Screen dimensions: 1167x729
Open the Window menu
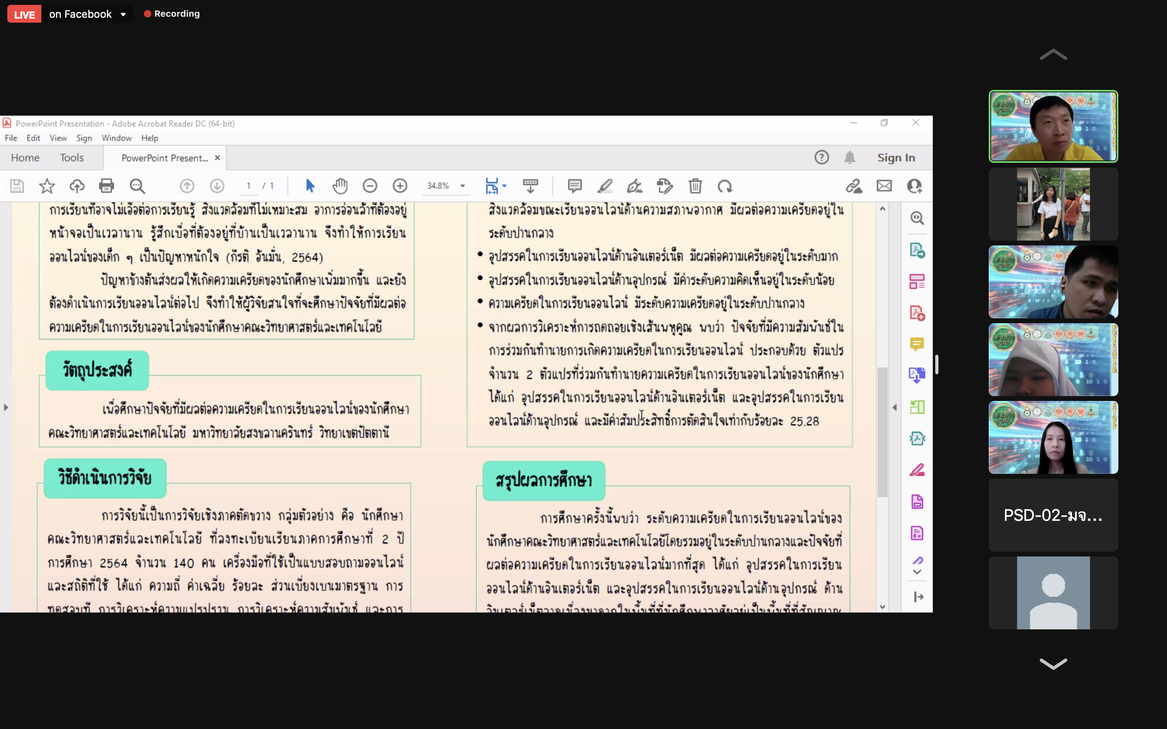(117, 138)
